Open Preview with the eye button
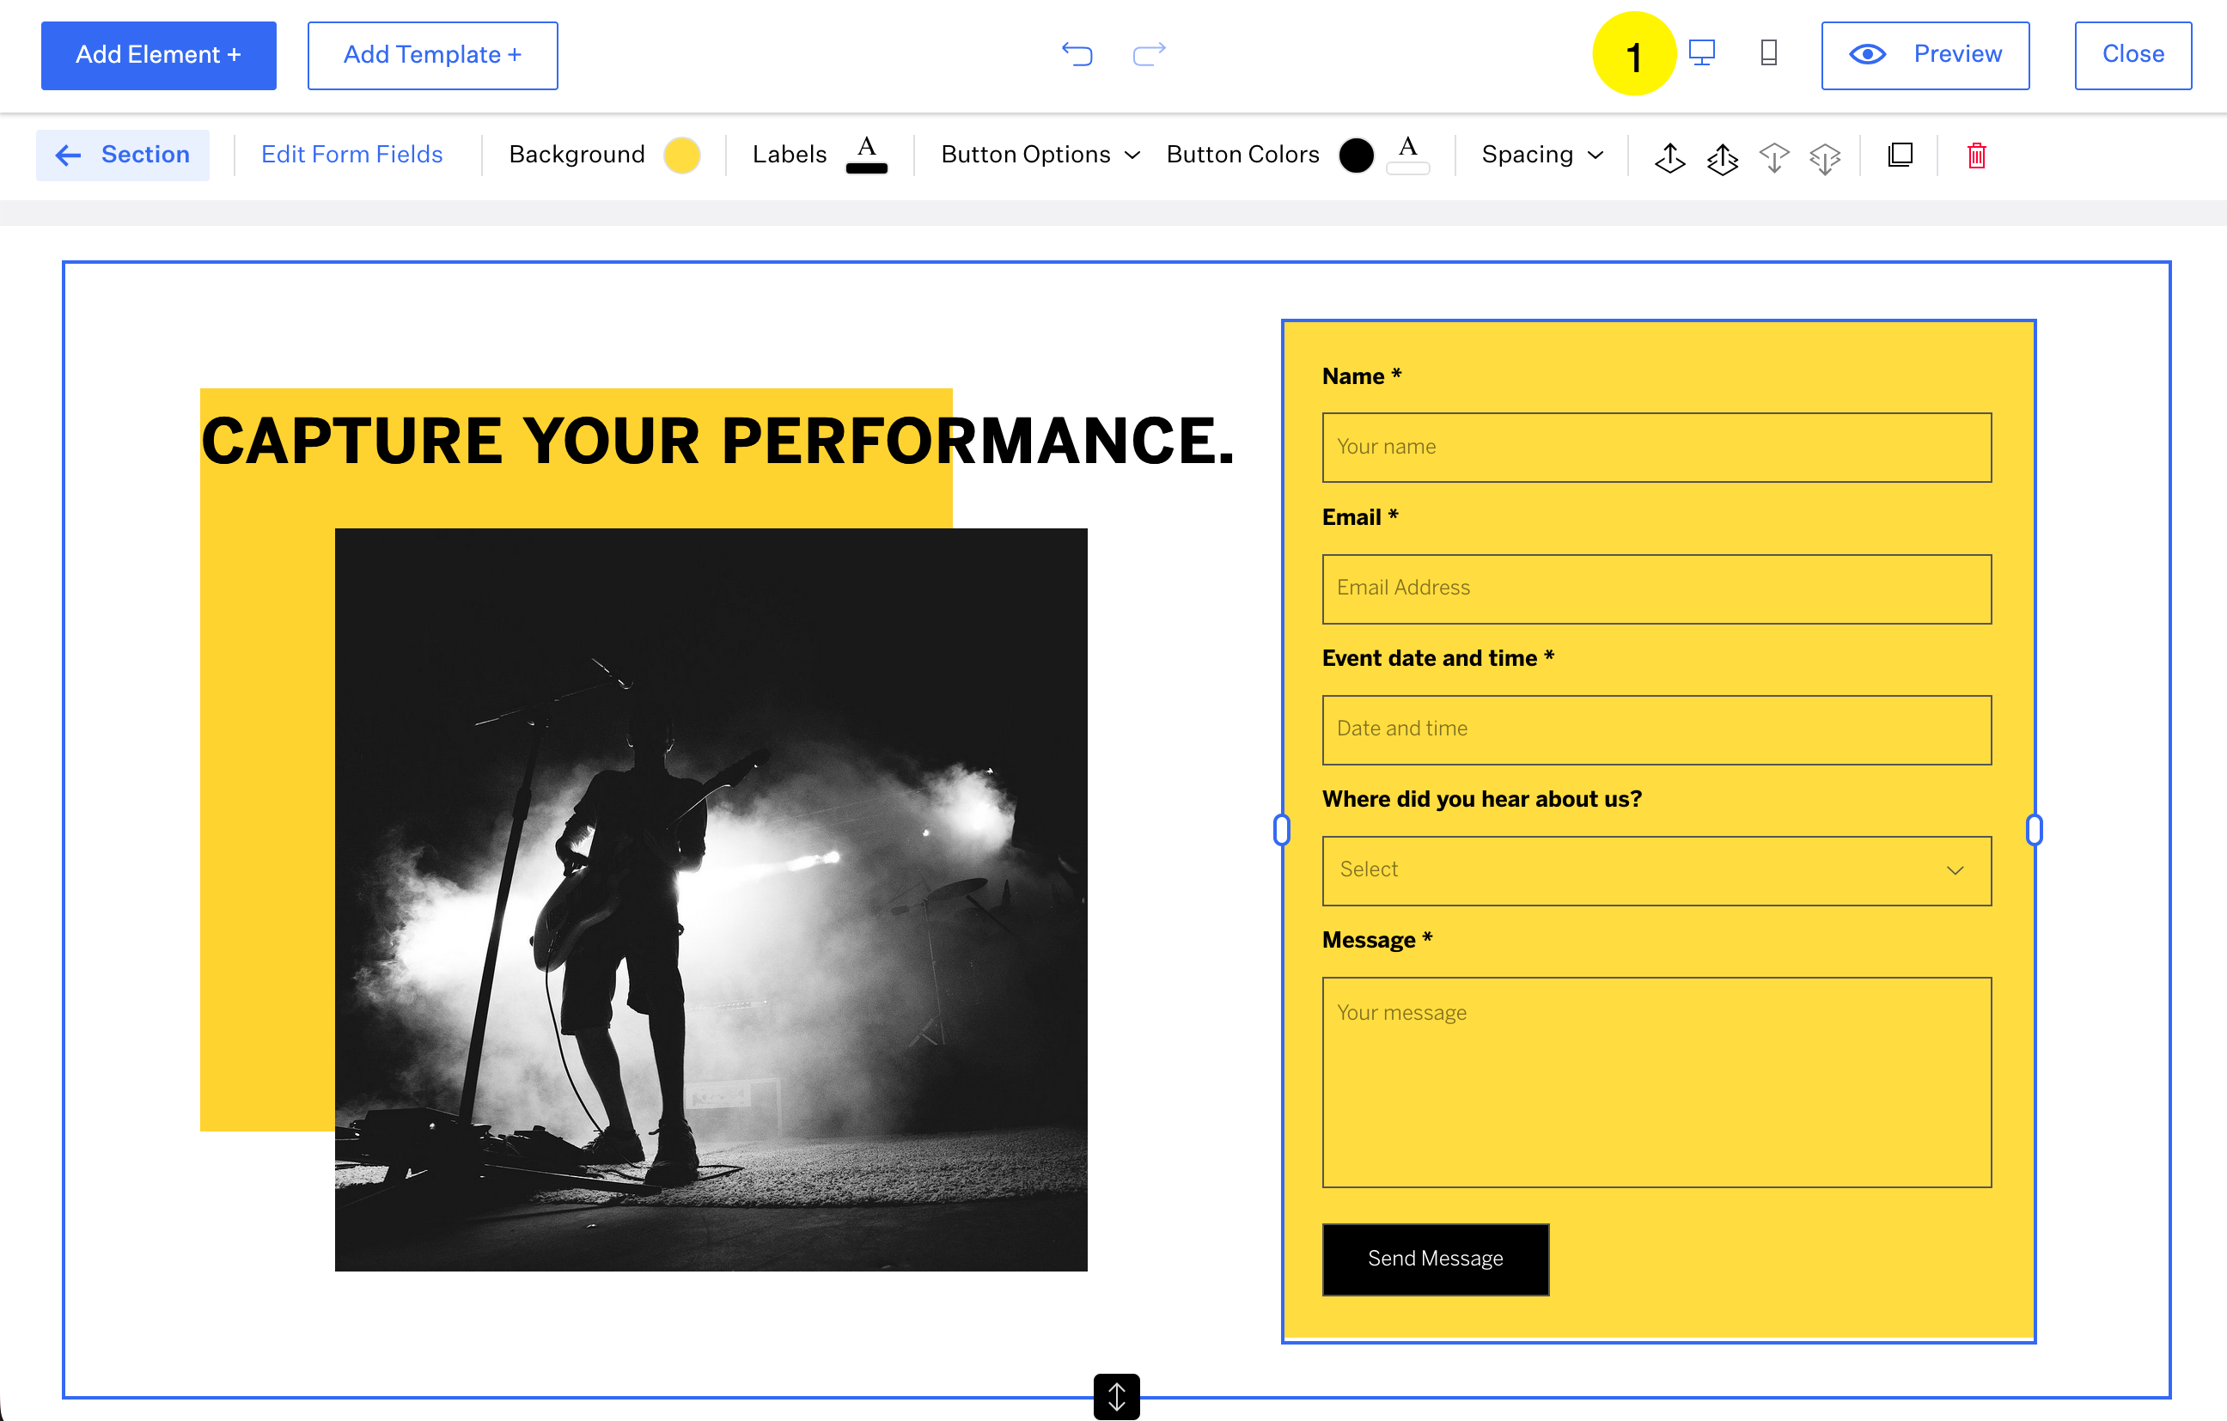This screenshot has width=2227, height=1421. coord(1925,54)
